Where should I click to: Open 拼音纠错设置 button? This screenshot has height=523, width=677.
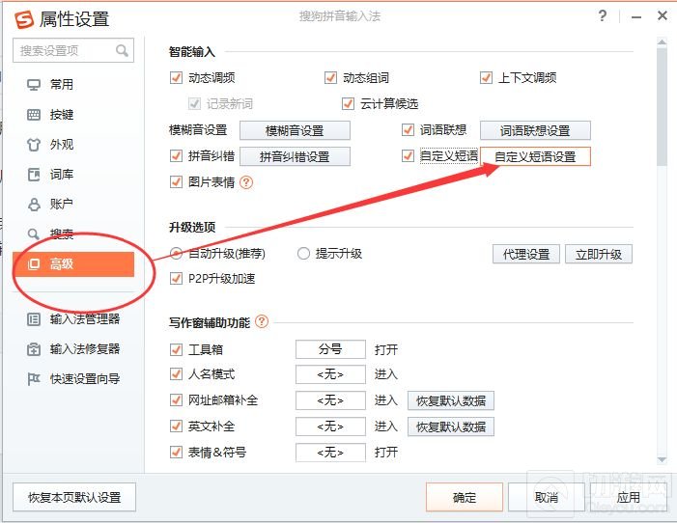pos(295,156)
